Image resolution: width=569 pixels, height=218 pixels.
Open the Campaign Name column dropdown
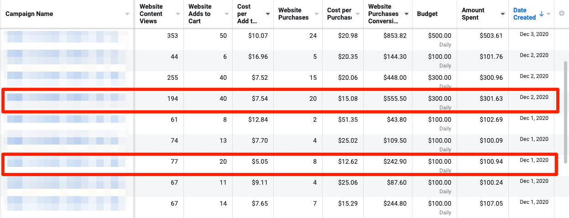tap(127, 14)
